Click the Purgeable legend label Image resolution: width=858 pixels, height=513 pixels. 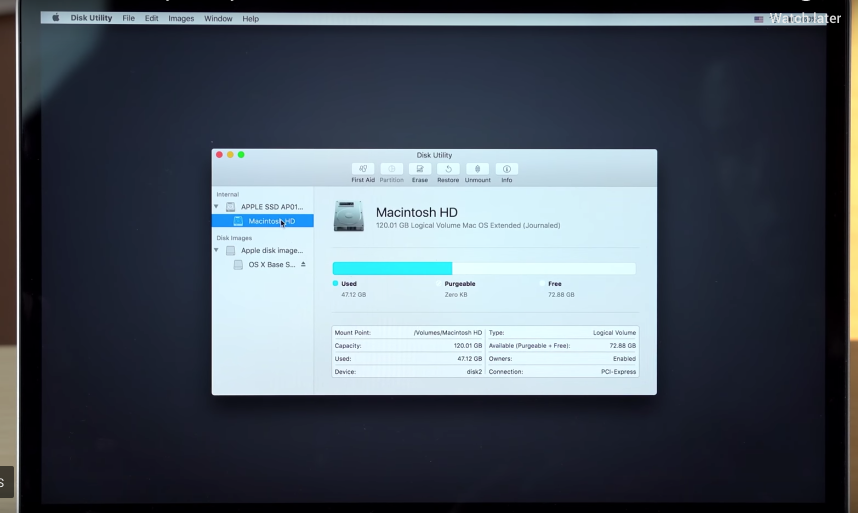click(x=460, y=283)
